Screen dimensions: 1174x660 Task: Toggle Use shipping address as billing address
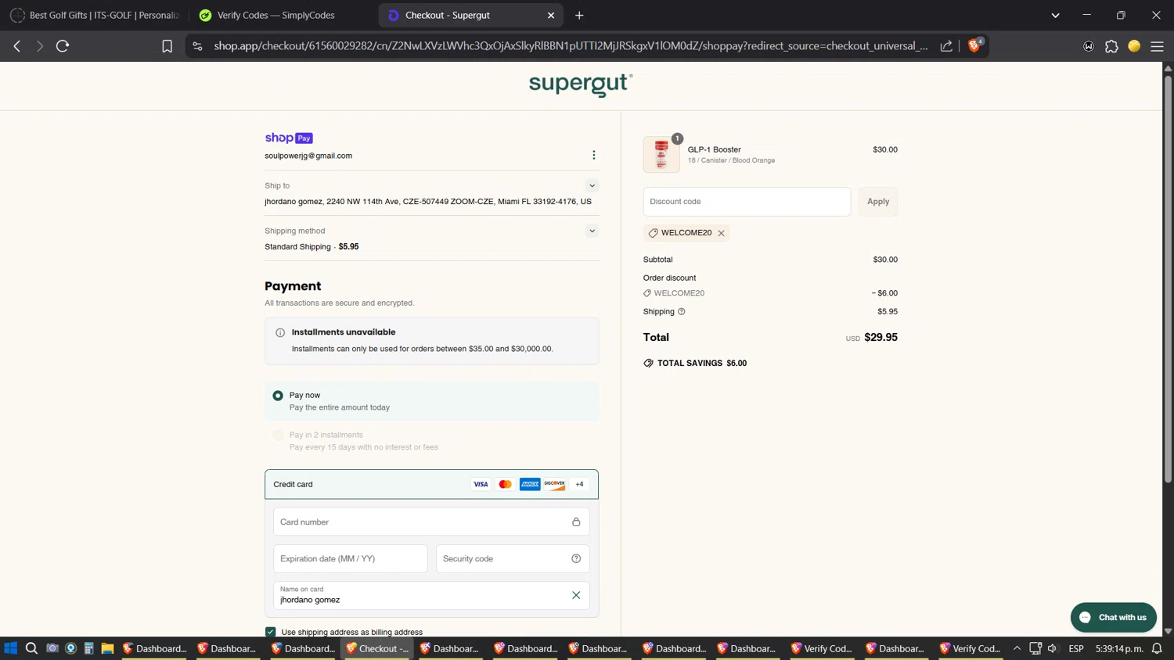pyautogui.click(x=271, y=632)
